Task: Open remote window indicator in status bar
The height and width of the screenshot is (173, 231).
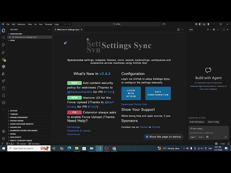Action: point(3,144)
